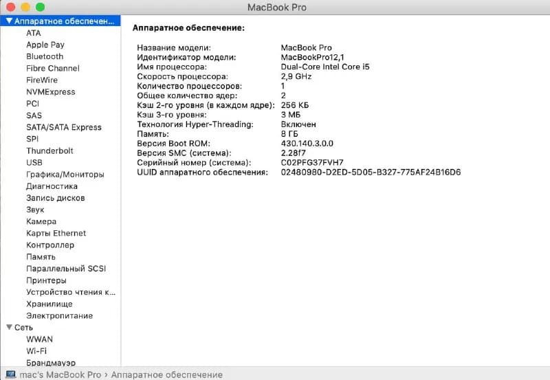Open Хранилище in the sidebar

pos(49,304)
